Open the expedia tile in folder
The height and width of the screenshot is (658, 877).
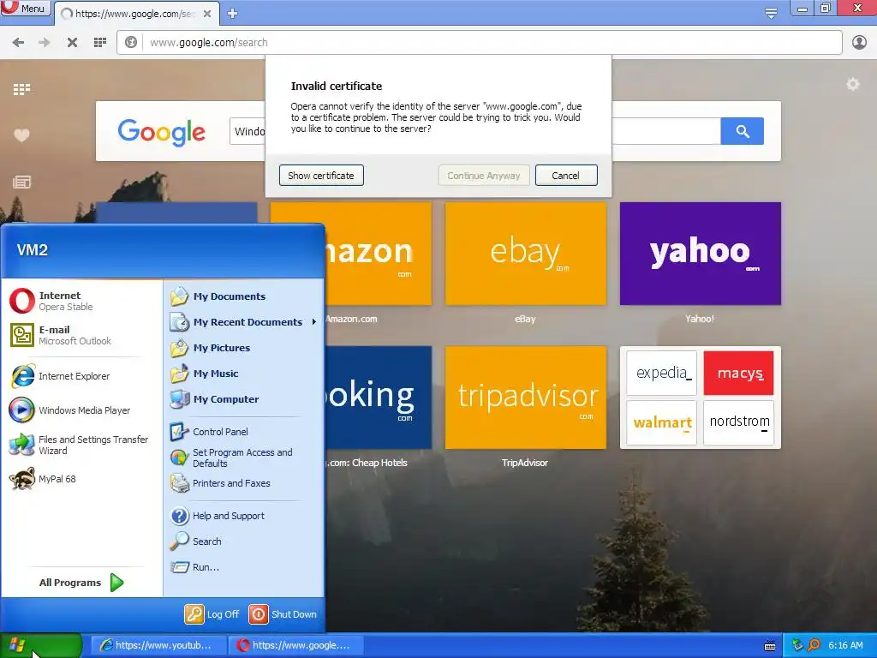[x=662, y=374]
